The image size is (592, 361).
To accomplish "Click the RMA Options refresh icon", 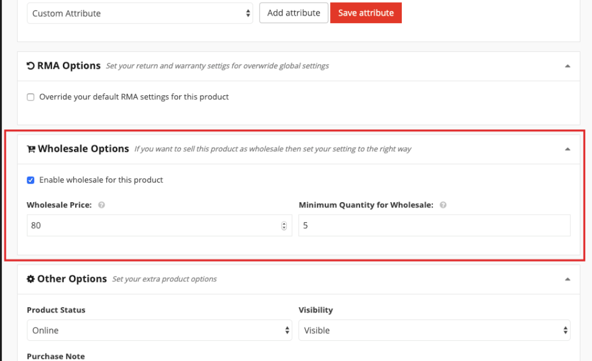I will click(31, 66).
